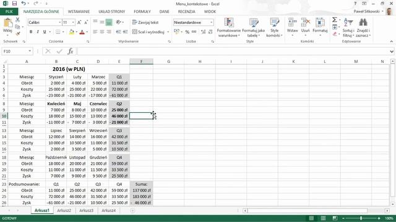Click the Wstaw (Insert cells) button
The image size is (396, 222).
(x=292, y=28)
